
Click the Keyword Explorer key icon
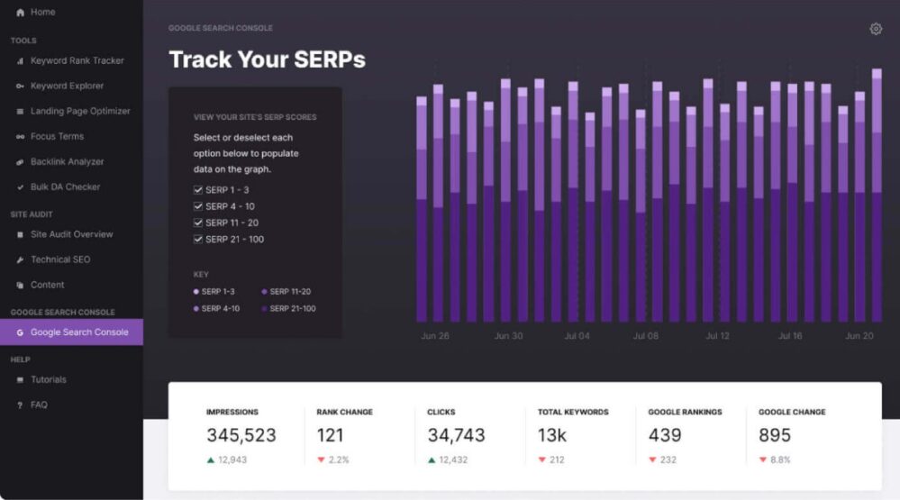point(20,86)
